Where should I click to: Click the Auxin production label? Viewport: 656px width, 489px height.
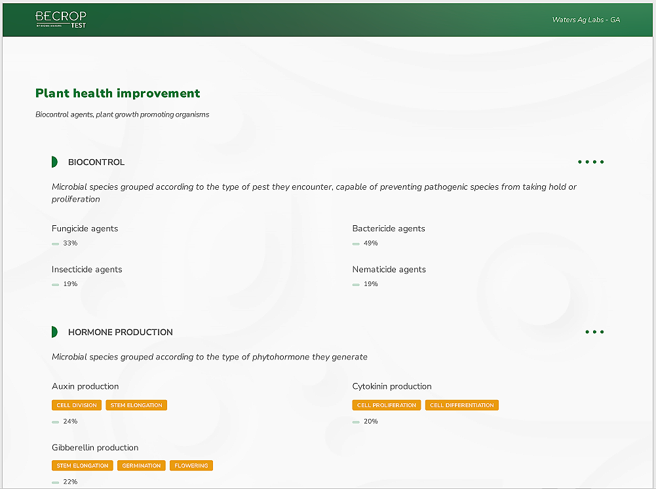[x=85, y=387]
